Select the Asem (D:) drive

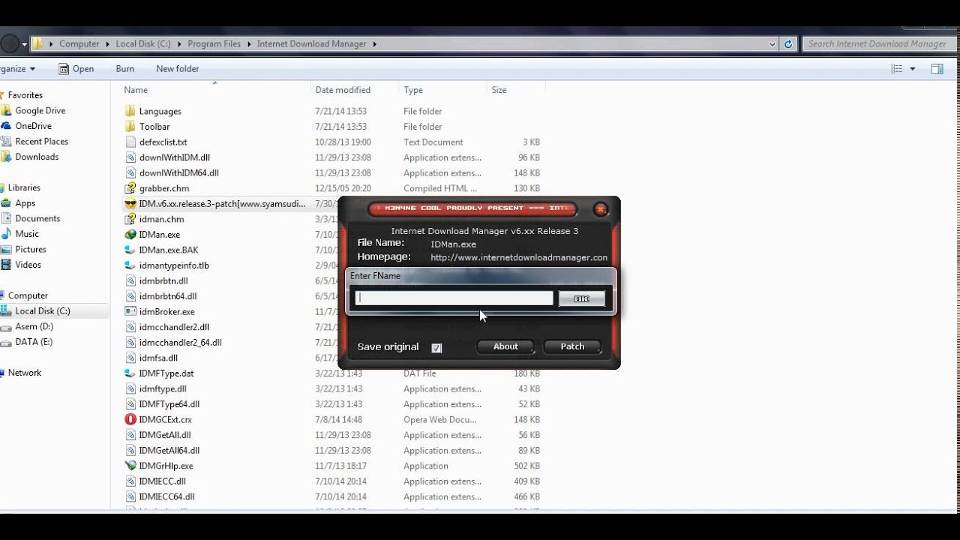34,326
